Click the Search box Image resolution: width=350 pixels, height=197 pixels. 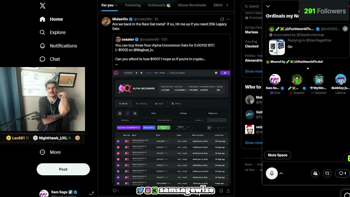[252, 6]
